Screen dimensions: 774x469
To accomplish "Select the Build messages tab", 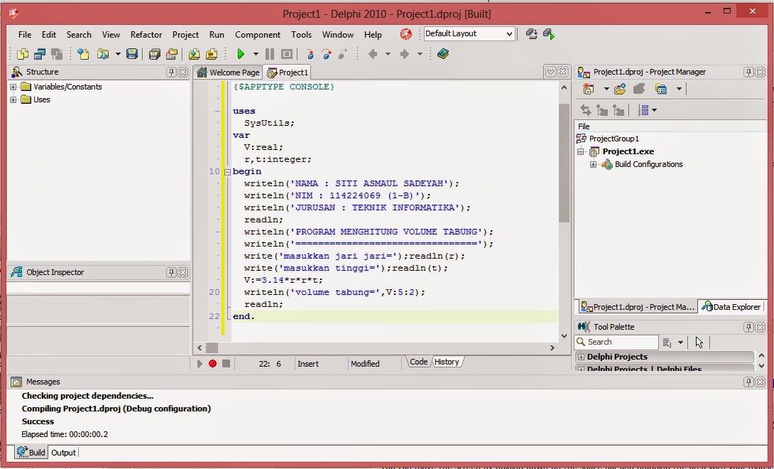I will click(x=31, y=452).
